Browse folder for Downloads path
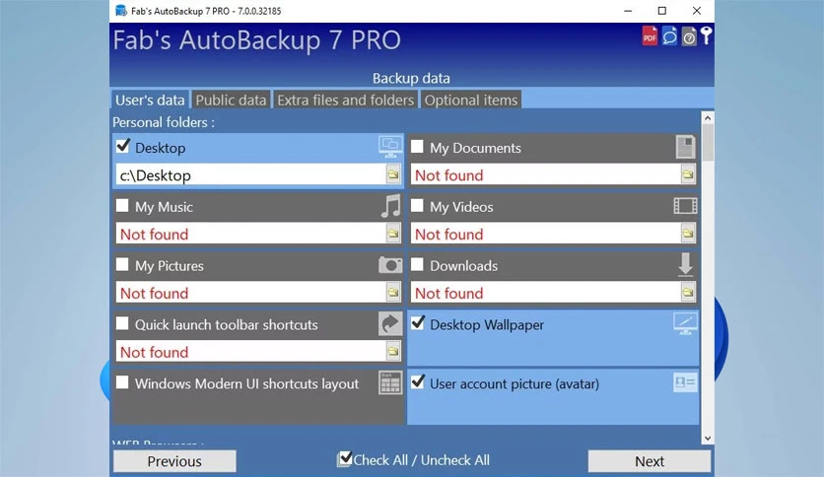Viewport: 824px width, 477px height. pos(688,292)
